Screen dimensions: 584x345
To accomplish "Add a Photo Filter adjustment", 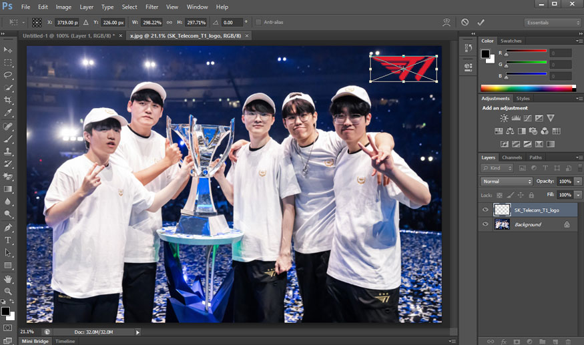I will point(533,131).
